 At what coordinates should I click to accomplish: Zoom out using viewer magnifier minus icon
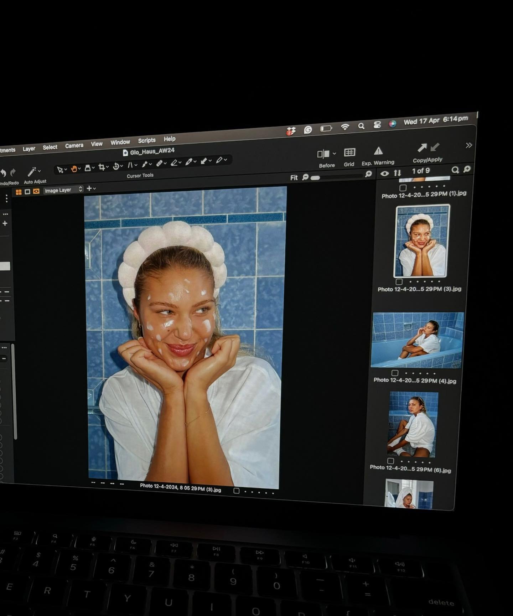[x=305, y=177]
